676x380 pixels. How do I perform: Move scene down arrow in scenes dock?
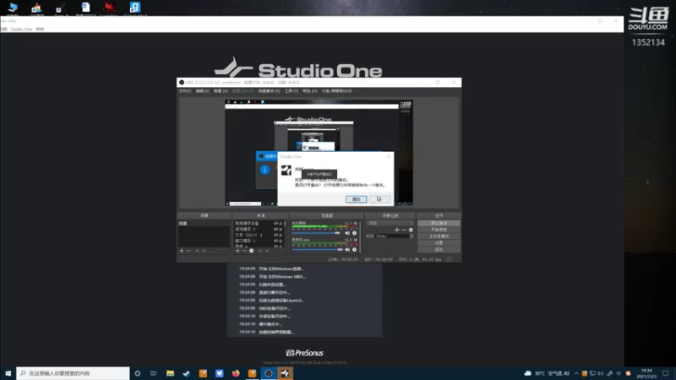pos(204,251)
